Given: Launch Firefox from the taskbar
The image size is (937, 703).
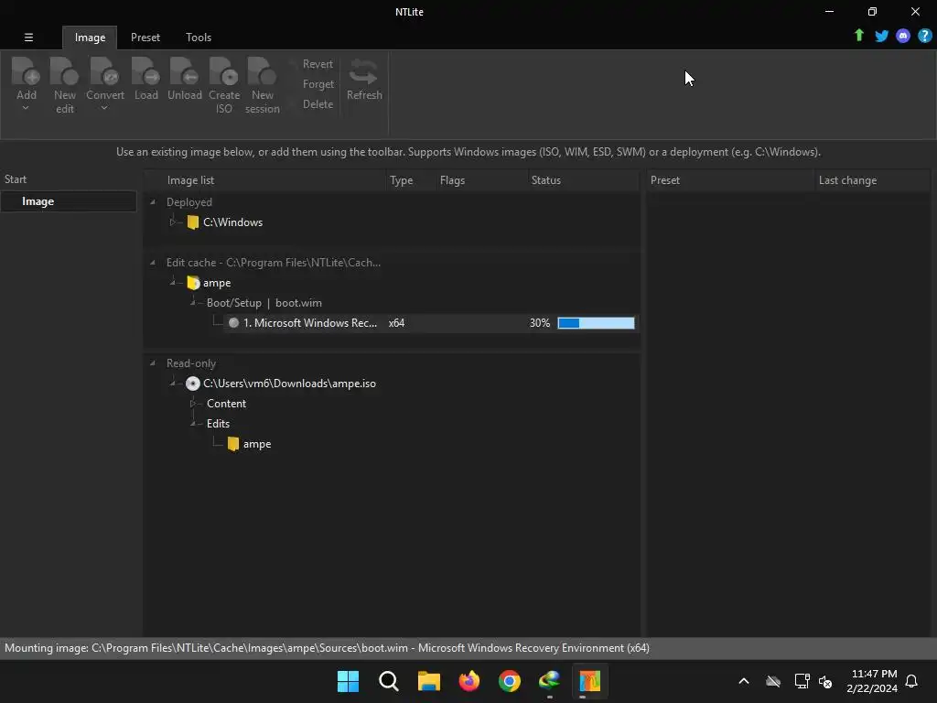Looking at the screenshot, I should pos(469,681).
